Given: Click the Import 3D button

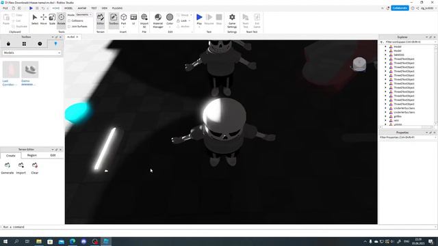Looking at the screenshot, I should tap(144, 20).
